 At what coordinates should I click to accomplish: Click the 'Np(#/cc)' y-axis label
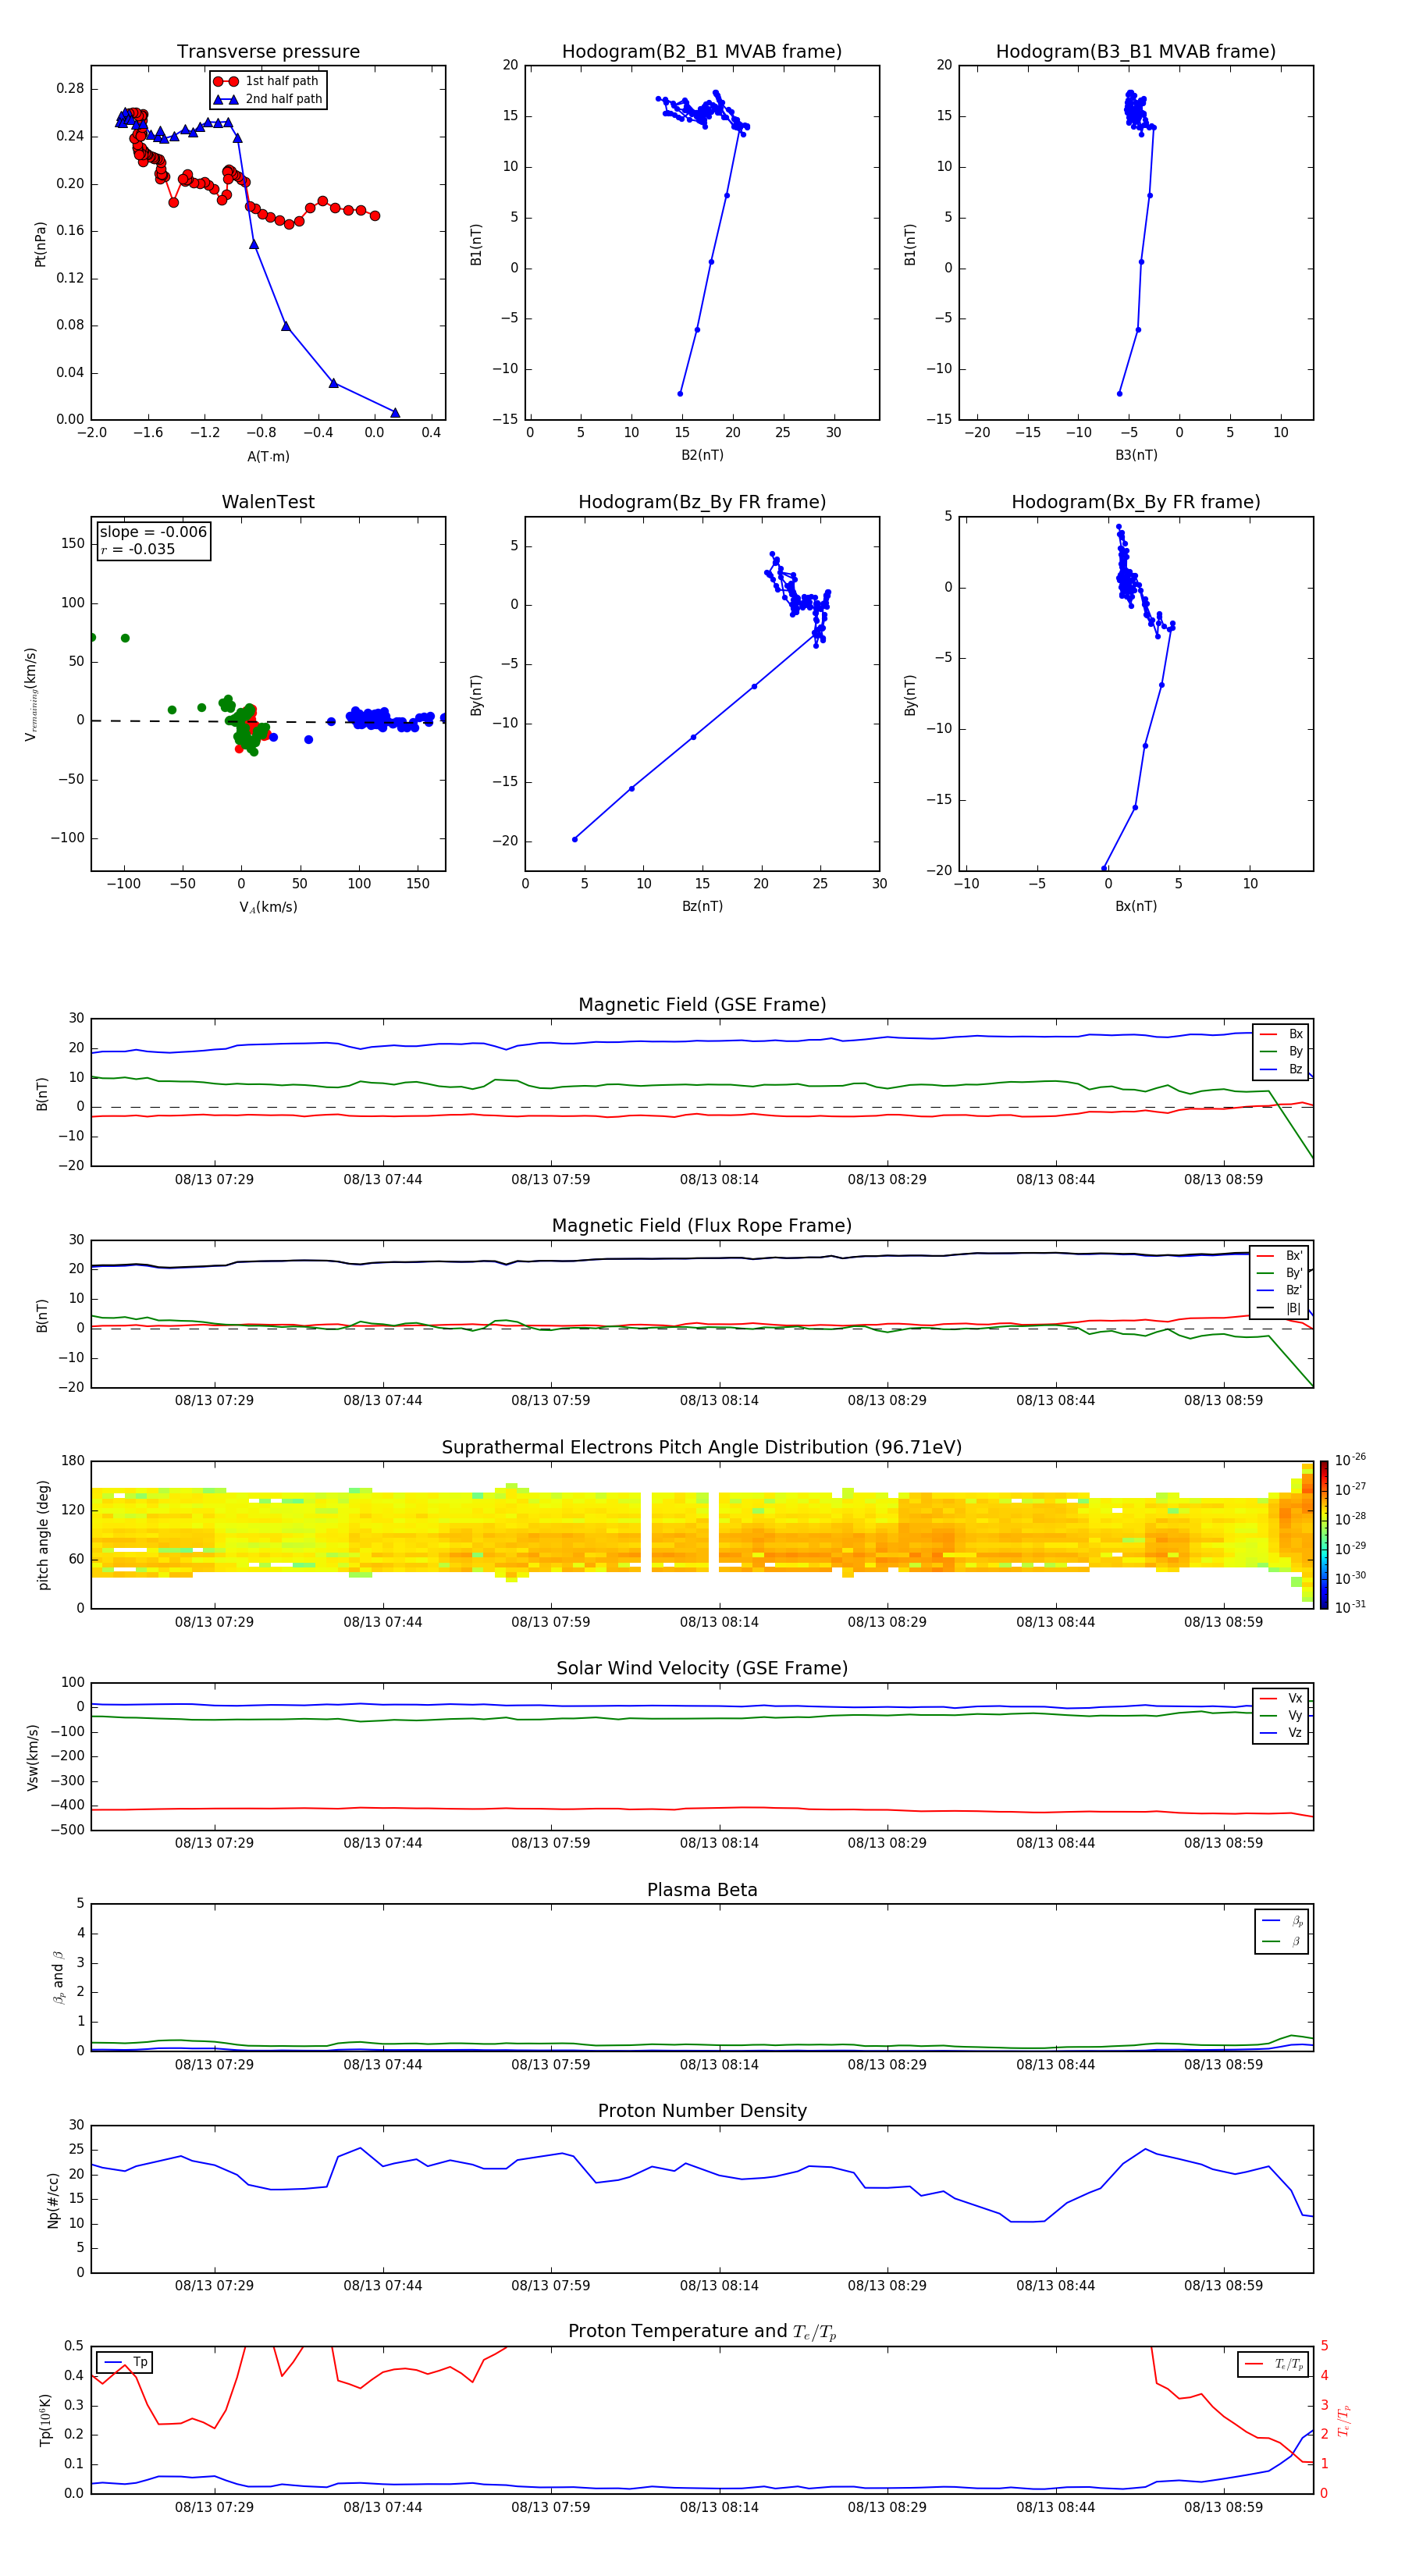[x=53, y=2199]
